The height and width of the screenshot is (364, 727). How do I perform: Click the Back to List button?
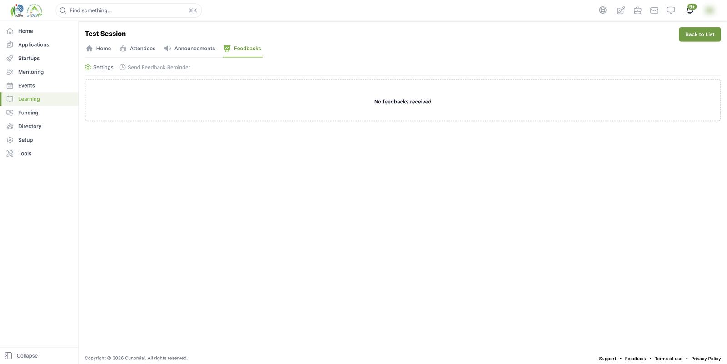click(700, 34)
